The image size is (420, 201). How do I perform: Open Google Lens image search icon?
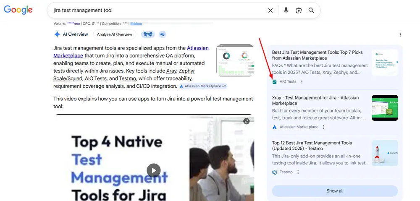tap(299, 10)
